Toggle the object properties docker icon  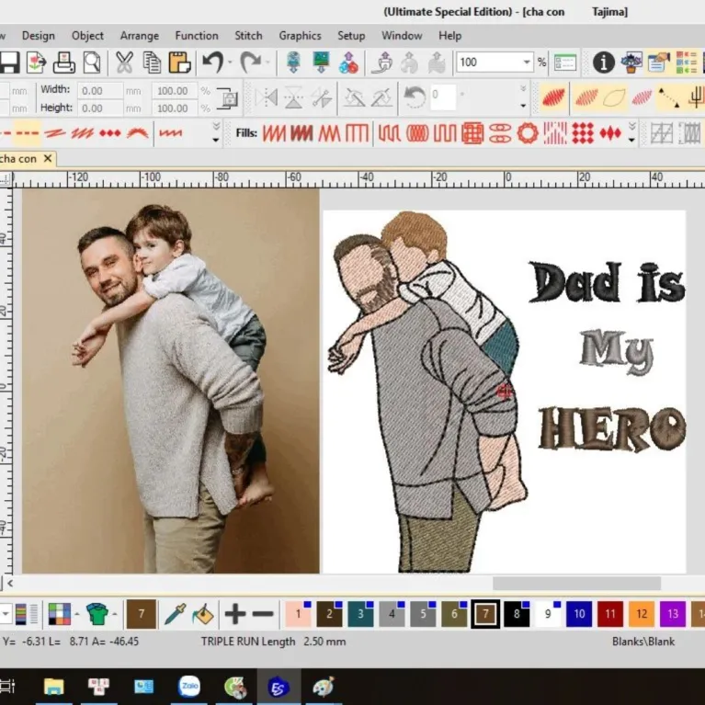point(659,63)
